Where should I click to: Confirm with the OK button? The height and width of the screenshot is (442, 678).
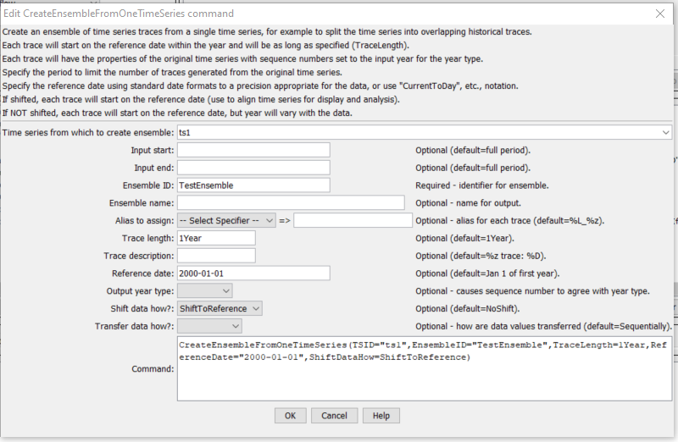coord(290,416)
